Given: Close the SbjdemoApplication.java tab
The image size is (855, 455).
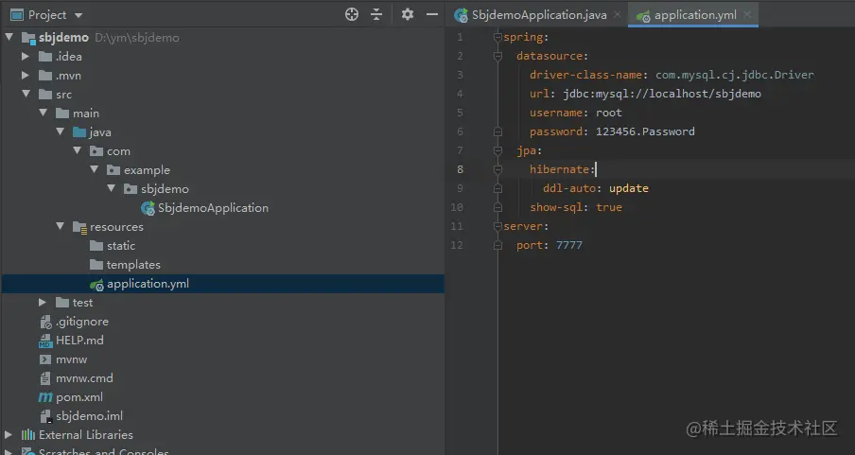Looking at the screenshot, I should point(617,15).
